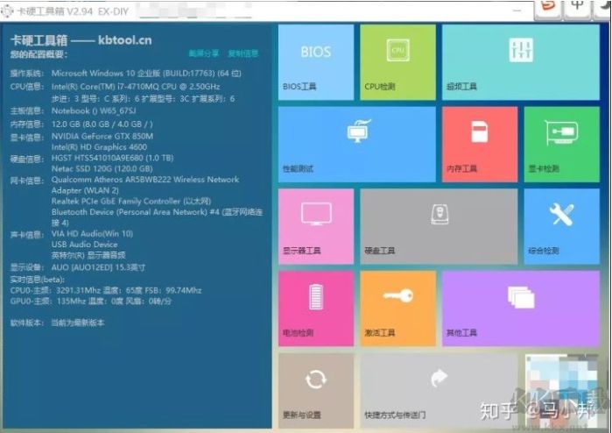Click the Realtek PCIe GbE Family Controller line
This screenshot has width=612, height=433.
tap(131, 202)
